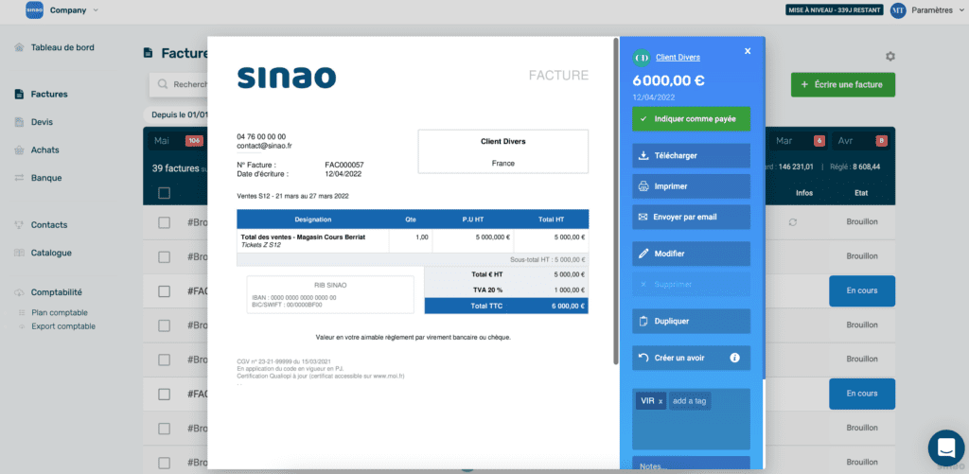Click the Modifier button
Screen dimensions: 969x474
tap(691, 254)
